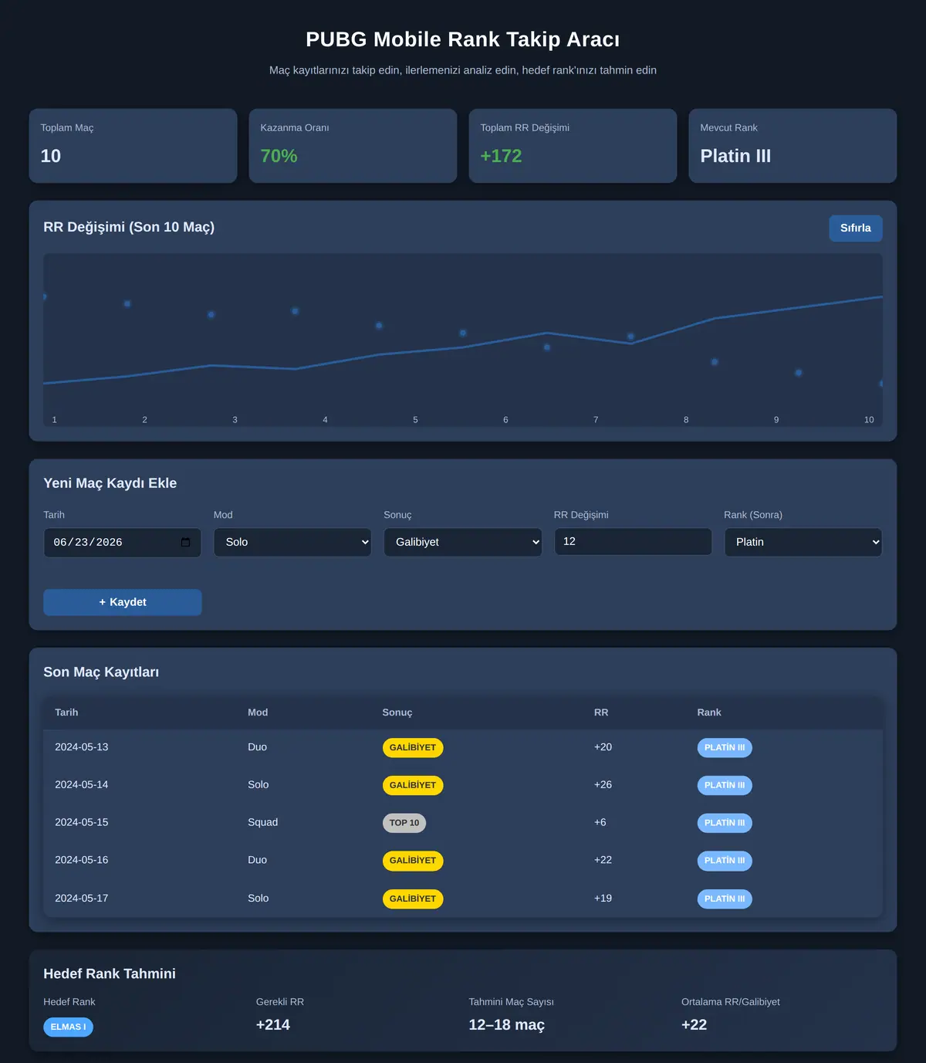The width and height of the screenshot is (926, 1063).
Task: Click the date text 06/23/2026 in Tarih field
Action: 88,542
